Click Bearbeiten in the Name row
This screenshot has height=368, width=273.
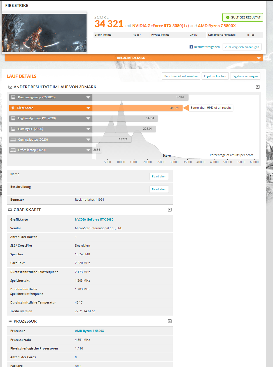[159, 177]
